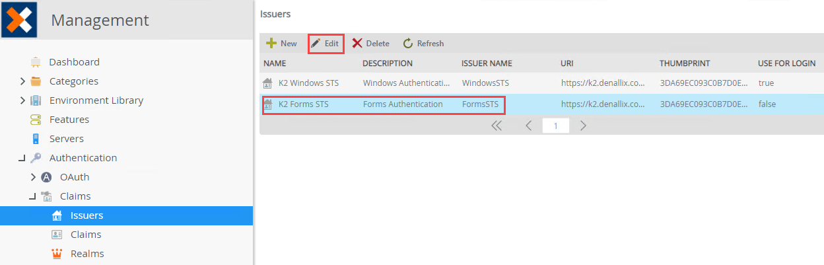Image resolution: width=824 pixels, height=265 pixels.
Task: Click the New toolbar button label
Action: (x=289, y=44)
